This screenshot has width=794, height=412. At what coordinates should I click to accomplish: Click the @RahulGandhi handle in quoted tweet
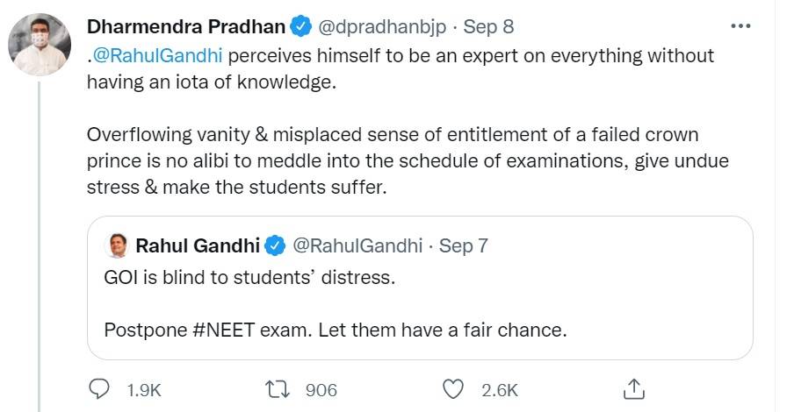(x=357, y=246)
